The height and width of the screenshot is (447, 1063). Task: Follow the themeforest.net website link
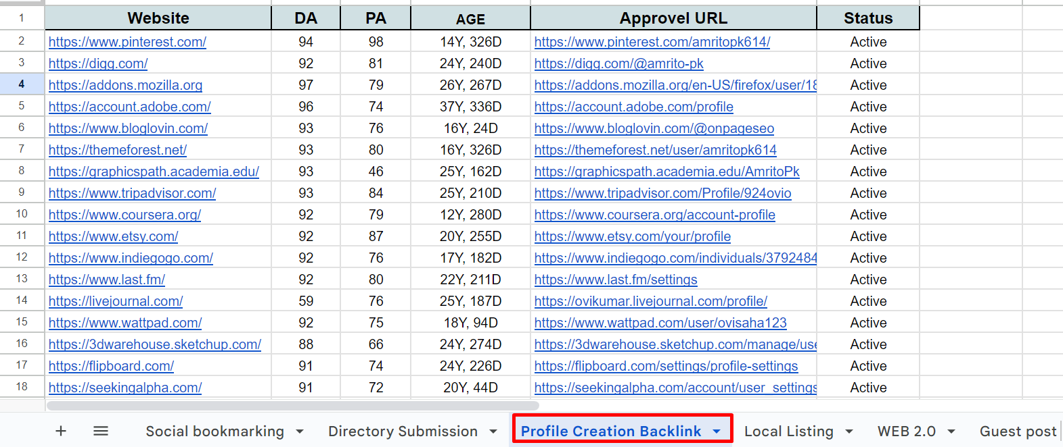point(118,150)
